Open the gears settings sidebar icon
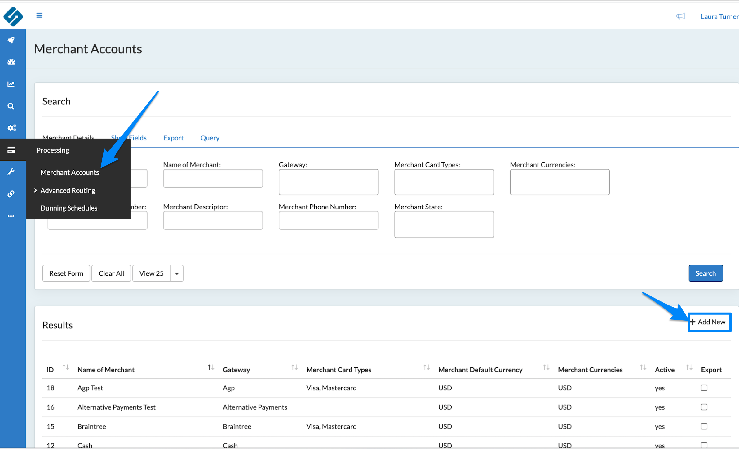 11,128
